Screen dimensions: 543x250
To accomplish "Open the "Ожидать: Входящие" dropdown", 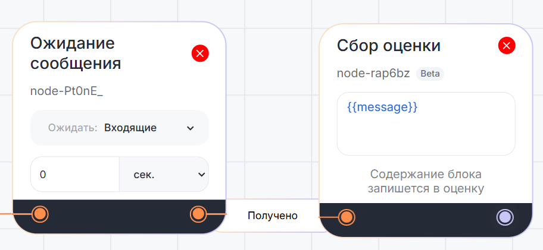I will [x=119, y=128].
